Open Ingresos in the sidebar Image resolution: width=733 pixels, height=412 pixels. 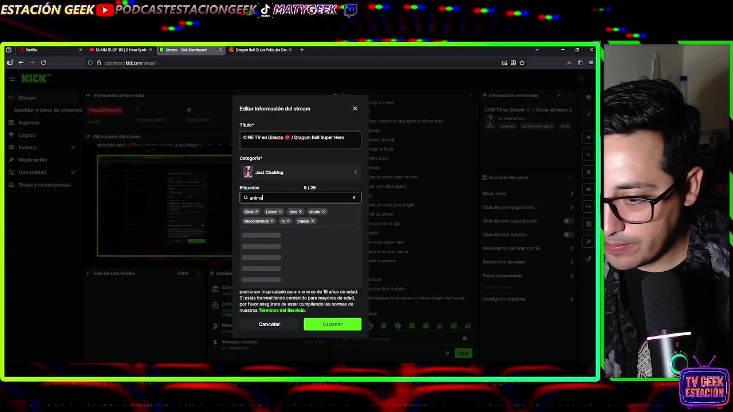point(29,122)
